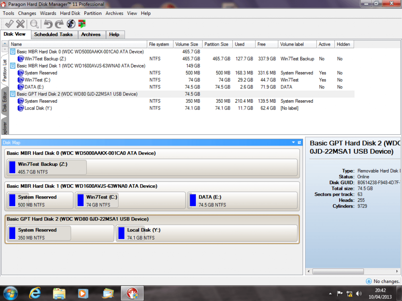402x301 pixels.
Task: Switch to the Archives tab
Action: [91, 35]
